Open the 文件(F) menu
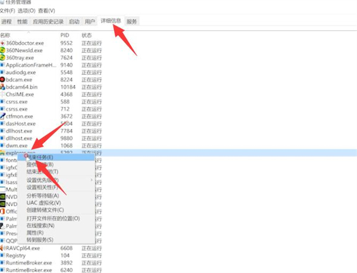 pyautogui.click(x=8, y=11)
